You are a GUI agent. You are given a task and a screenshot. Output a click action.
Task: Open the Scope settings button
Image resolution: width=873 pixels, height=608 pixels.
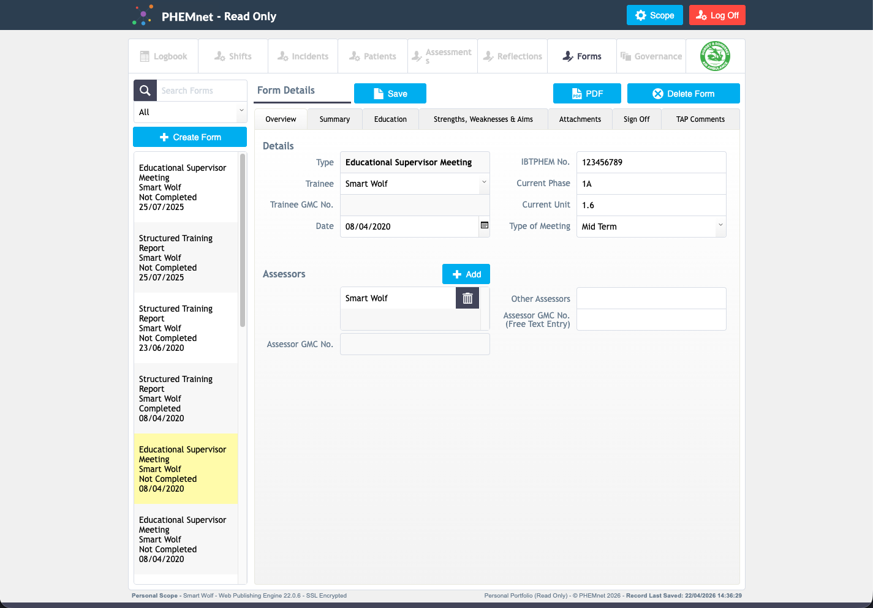pos(655,15)
